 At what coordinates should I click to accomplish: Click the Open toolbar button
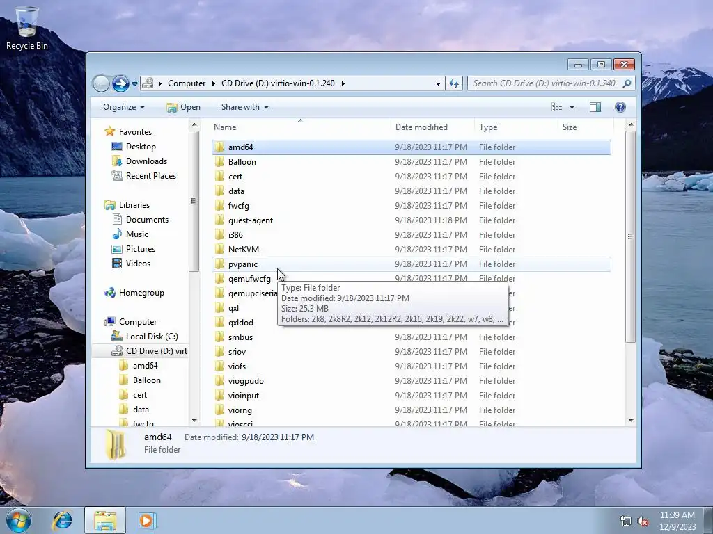tap(183, 107)
